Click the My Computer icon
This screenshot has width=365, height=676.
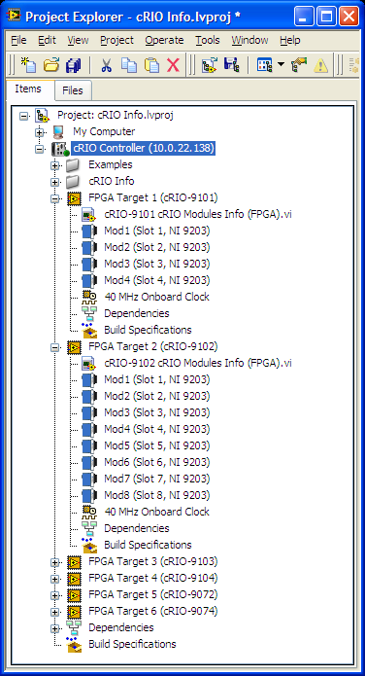click(x=58, y=132)
